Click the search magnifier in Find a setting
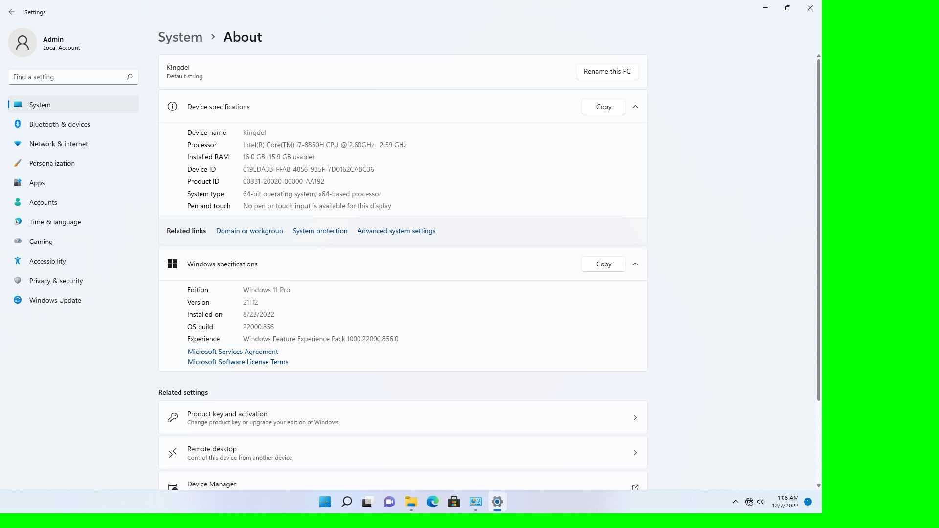939x528 pixels. point(130,77)
